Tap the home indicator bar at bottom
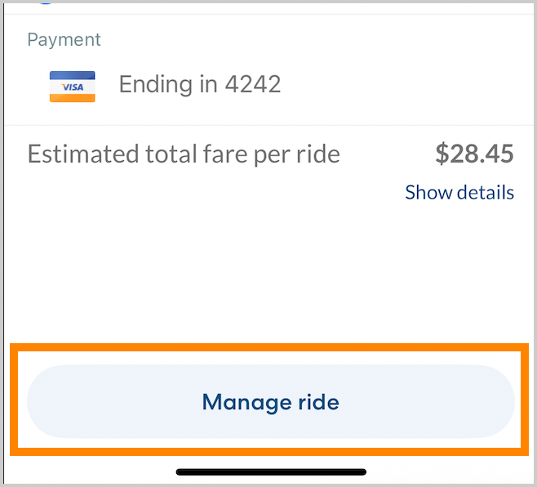This screenshot has width=537, height=487. coord(271,471)
